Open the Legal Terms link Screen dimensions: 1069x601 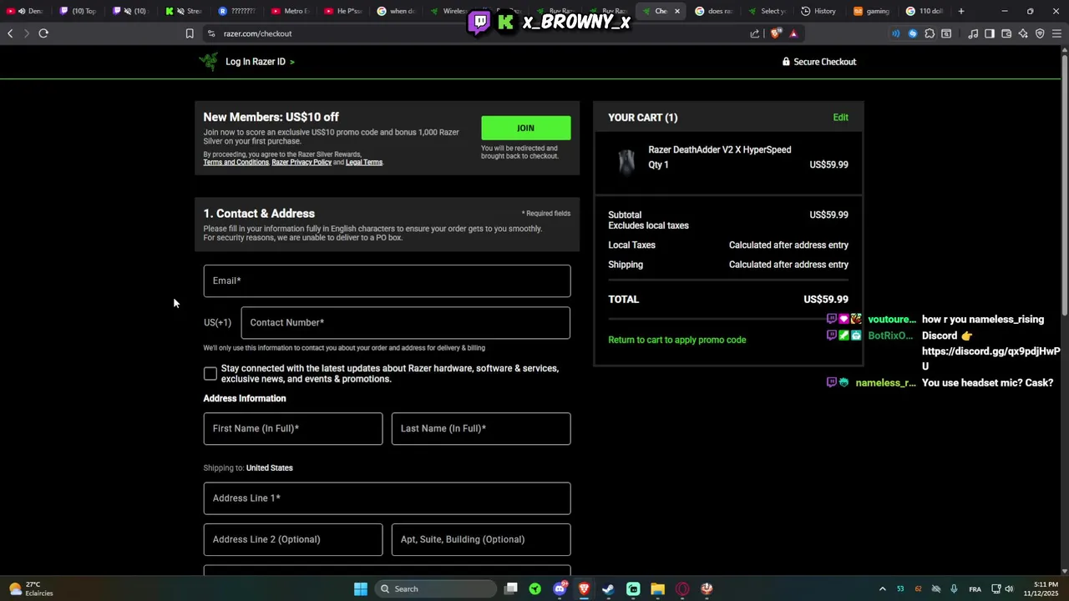coord(364,162)
